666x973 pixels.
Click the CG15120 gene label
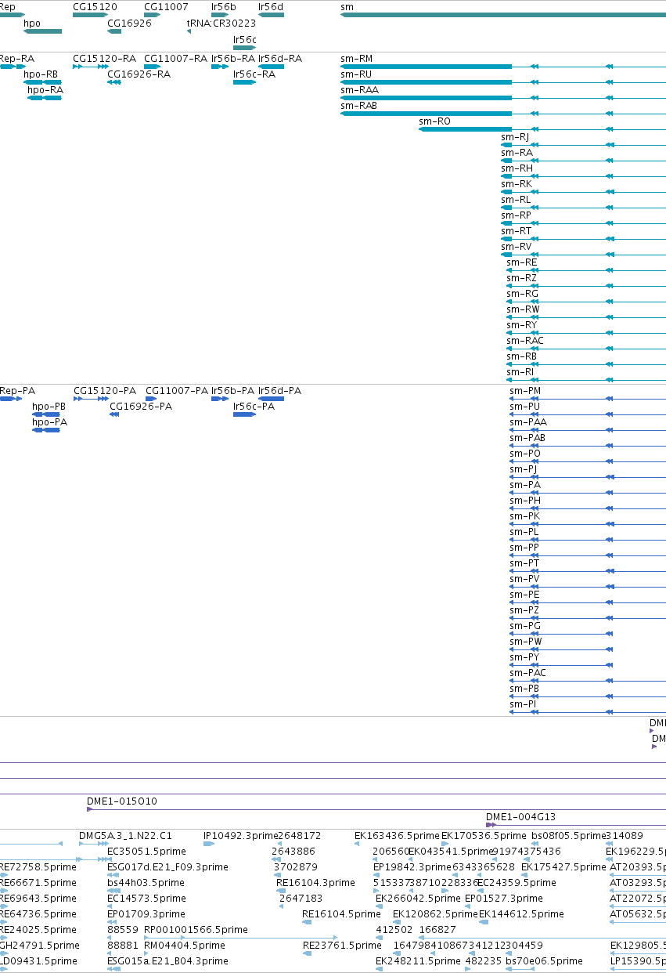coord(95,6)
